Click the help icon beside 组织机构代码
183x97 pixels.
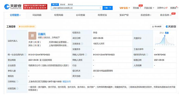click(x=147, y=55)
